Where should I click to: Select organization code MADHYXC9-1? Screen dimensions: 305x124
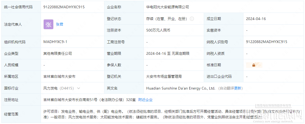[55, 42]
